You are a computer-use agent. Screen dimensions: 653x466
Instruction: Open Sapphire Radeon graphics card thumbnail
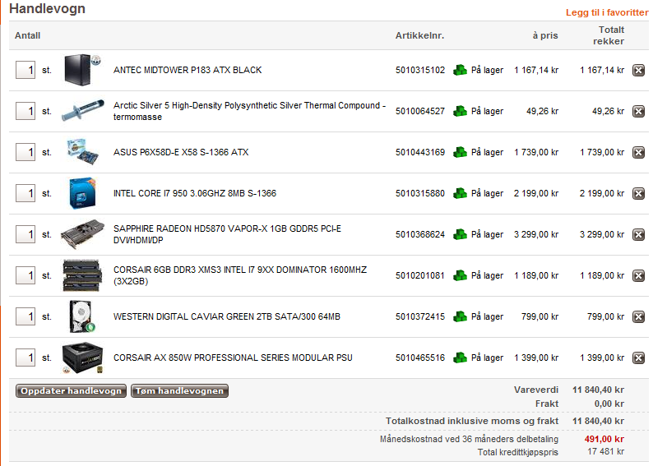click(x=82, y=234)
